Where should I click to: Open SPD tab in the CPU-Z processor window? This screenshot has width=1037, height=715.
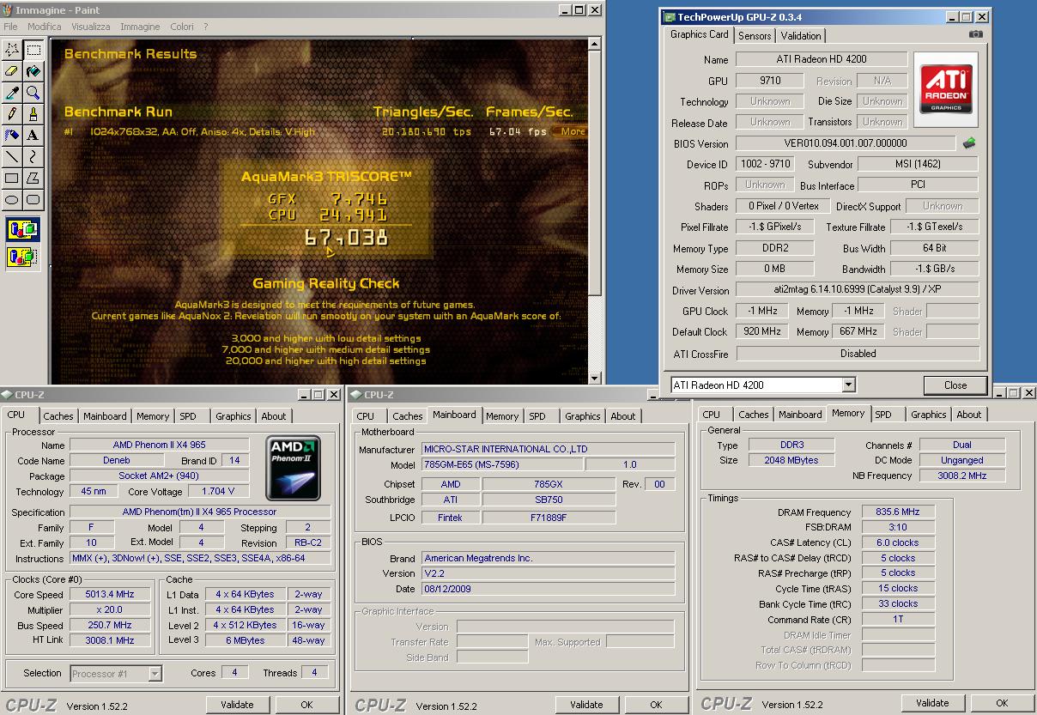tap(188, 416)
